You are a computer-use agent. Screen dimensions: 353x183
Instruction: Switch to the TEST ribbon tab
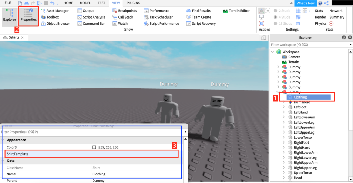[x=101, y=3]
